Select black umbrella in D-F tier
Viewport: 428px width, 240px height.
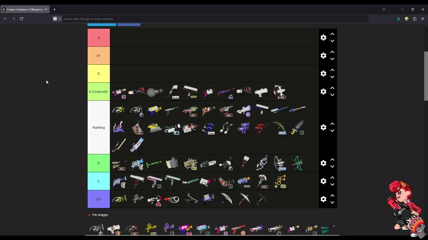(262, 199)
